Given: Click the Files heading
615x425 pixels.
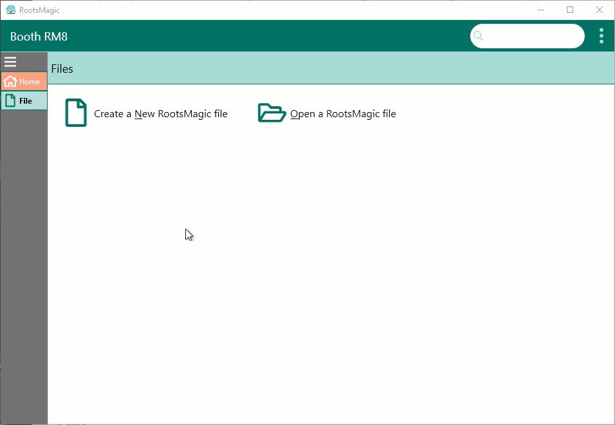Looking at the screenshot, I should tap(62, 69).
